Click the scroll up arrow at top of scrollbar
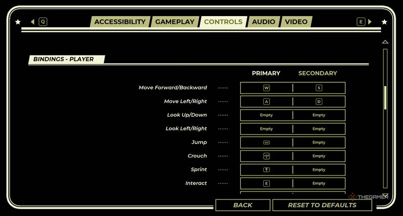Viewport: 403px width, 216px height. coord(385,42)
